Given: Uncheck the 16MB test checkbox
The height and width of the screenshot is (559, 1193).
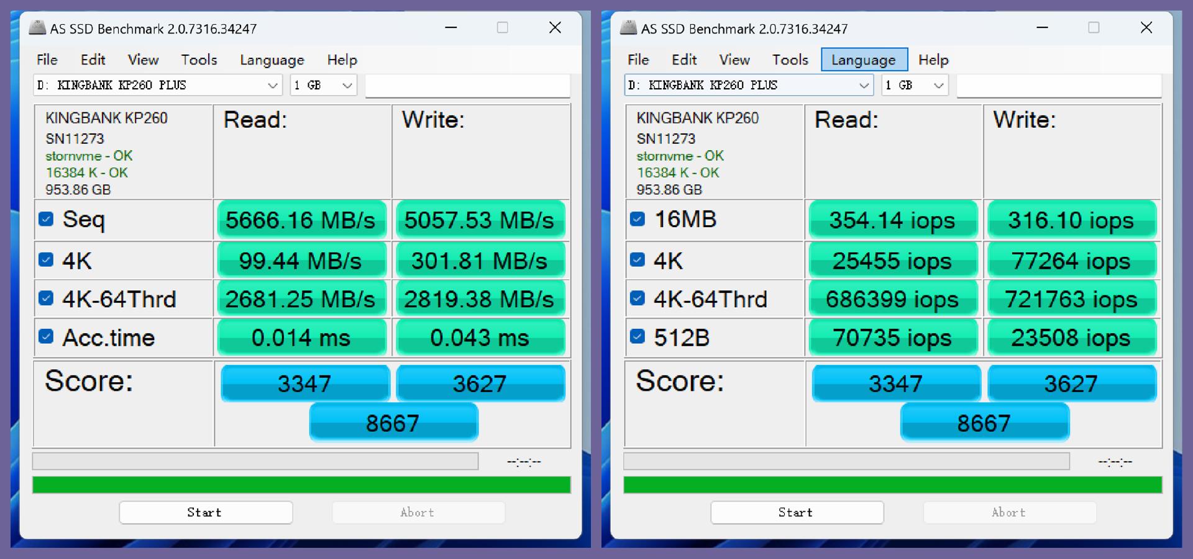Looking at the screenshot, I should [x=638, y=219].
